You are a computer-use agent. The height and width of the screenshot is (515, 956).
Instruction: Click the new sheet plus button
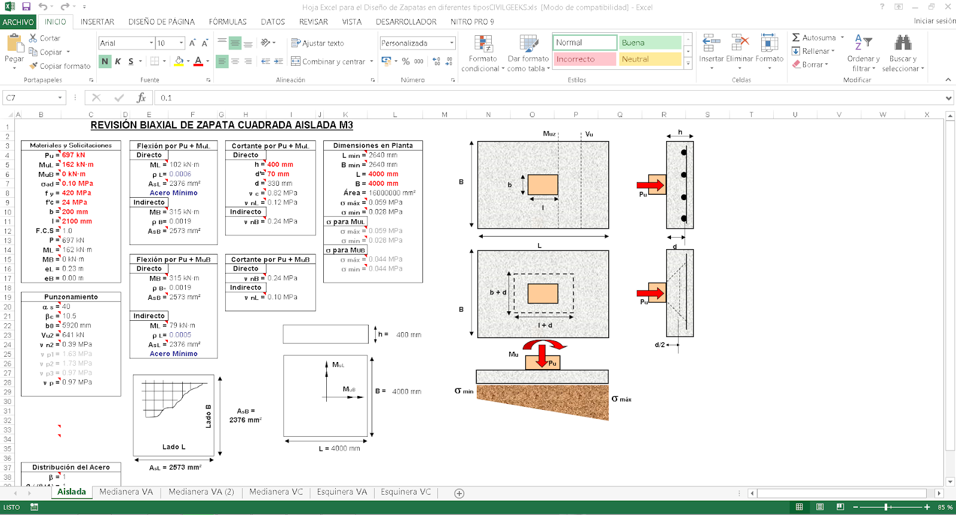coord(459,493)
